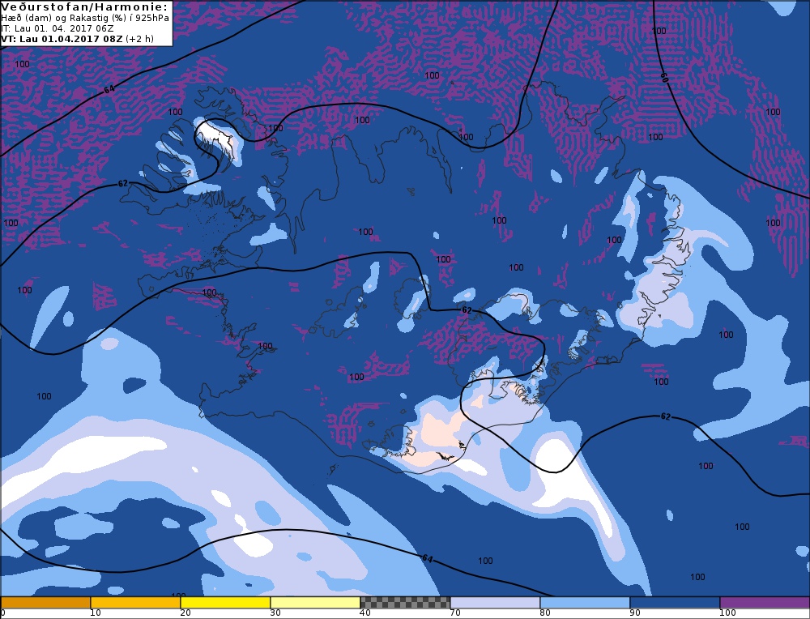Screen dimensions: 810x619
Task: Click the dark blue 90–100 legend swatch
Action: [675, 603]
